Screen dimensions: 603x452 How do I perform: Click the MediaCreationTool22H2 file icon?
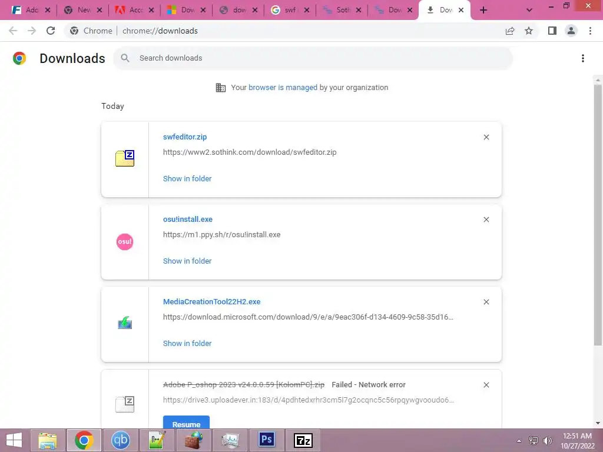tap(125, 323)
